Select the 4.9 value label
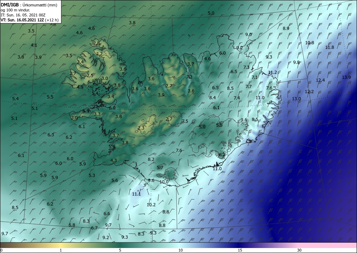The image size is (357, 253). [80, 87]
